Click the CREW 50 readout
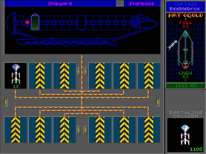 (185, 75)
